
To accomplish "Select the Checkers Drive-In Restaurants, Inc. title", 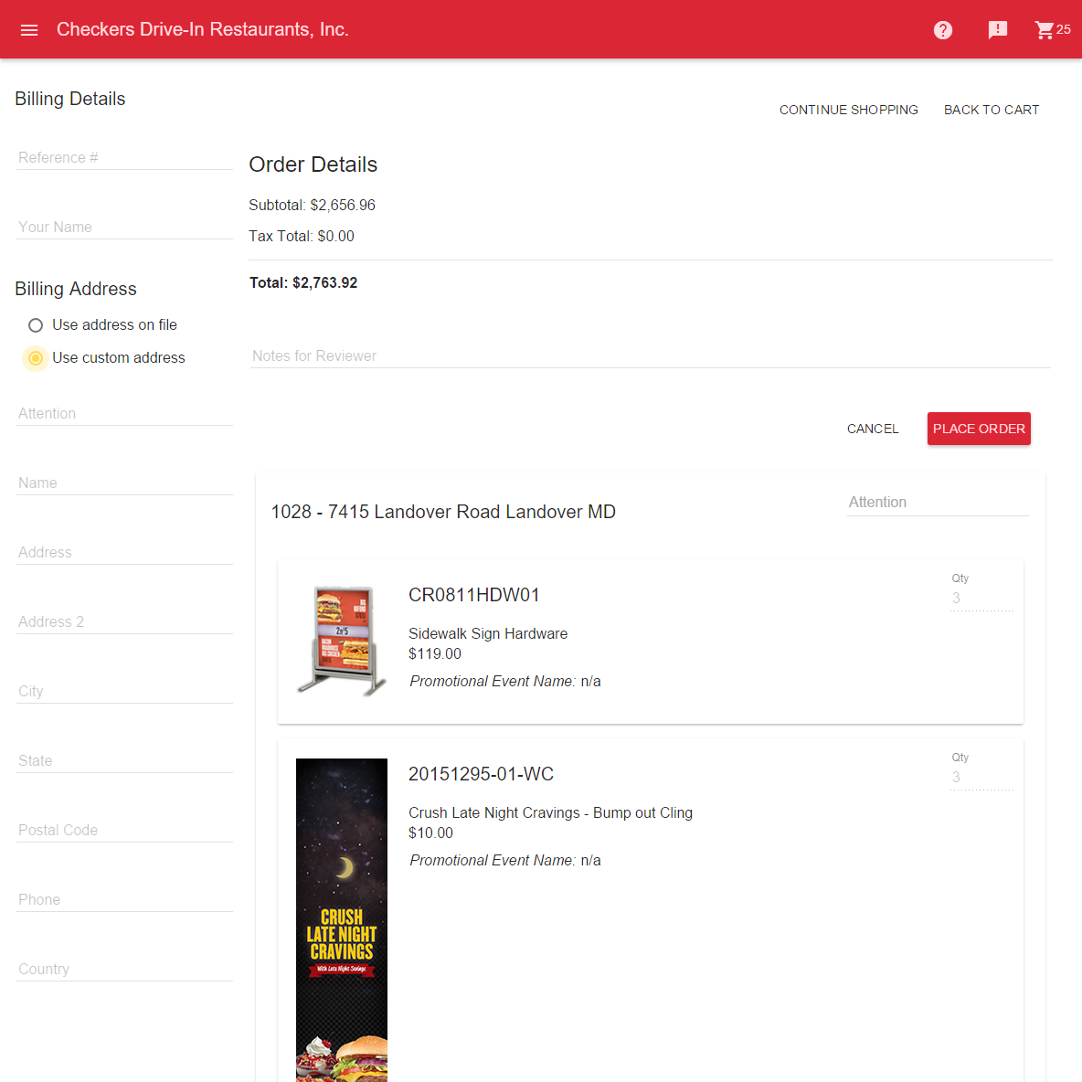I will (x=203, y=29).
